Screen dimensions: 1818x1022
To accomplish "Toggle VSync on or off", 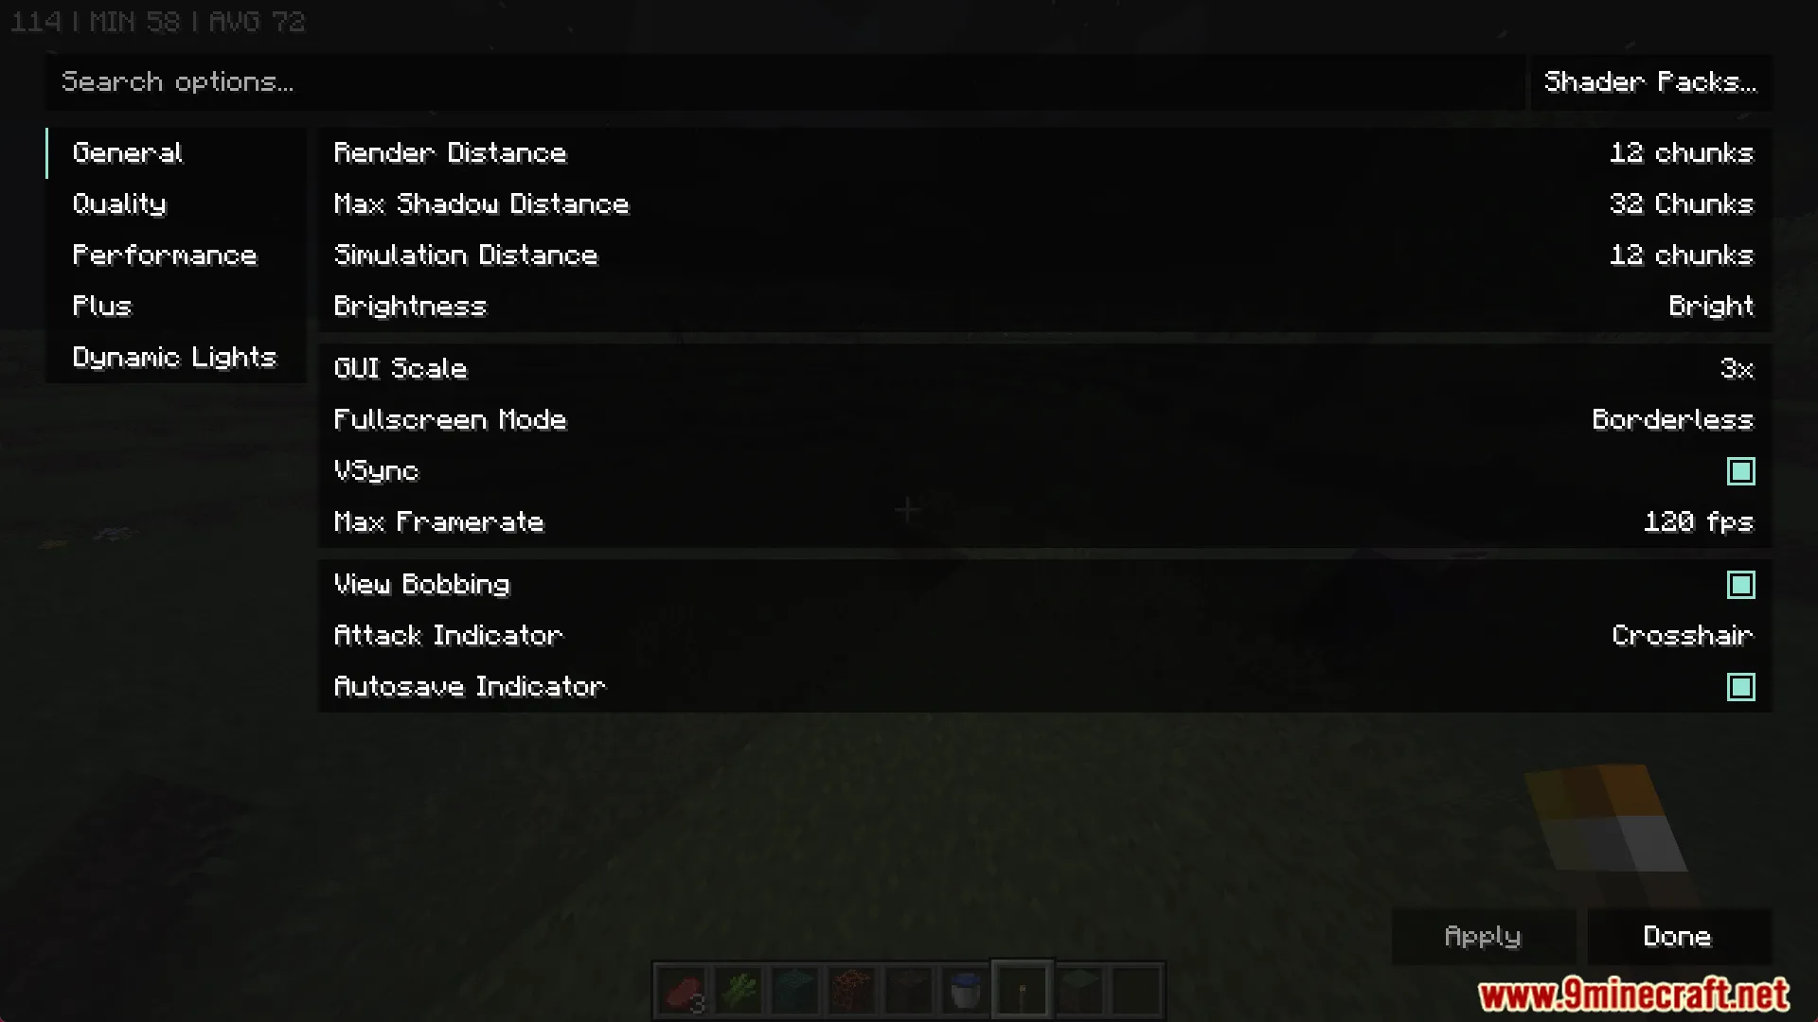I will point(1740,470).
